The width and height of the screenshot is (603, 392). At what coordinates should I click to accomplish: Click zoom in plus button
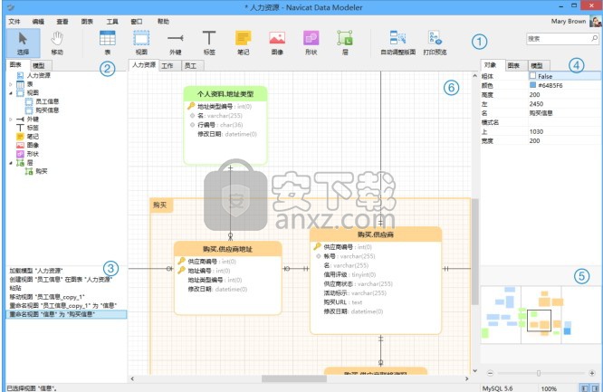[592, 373]
